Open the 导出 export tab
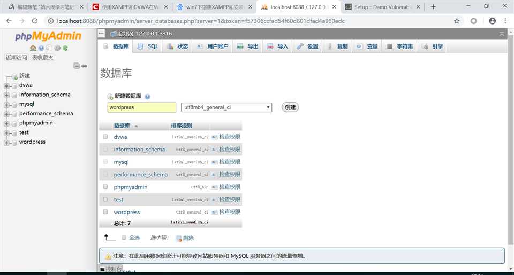Image resolution: width=514 pixels, height=275 pixels. coord(248,46)
